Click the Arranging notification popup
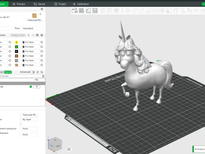This screenshot has height=154, width=205. (199, 149)
